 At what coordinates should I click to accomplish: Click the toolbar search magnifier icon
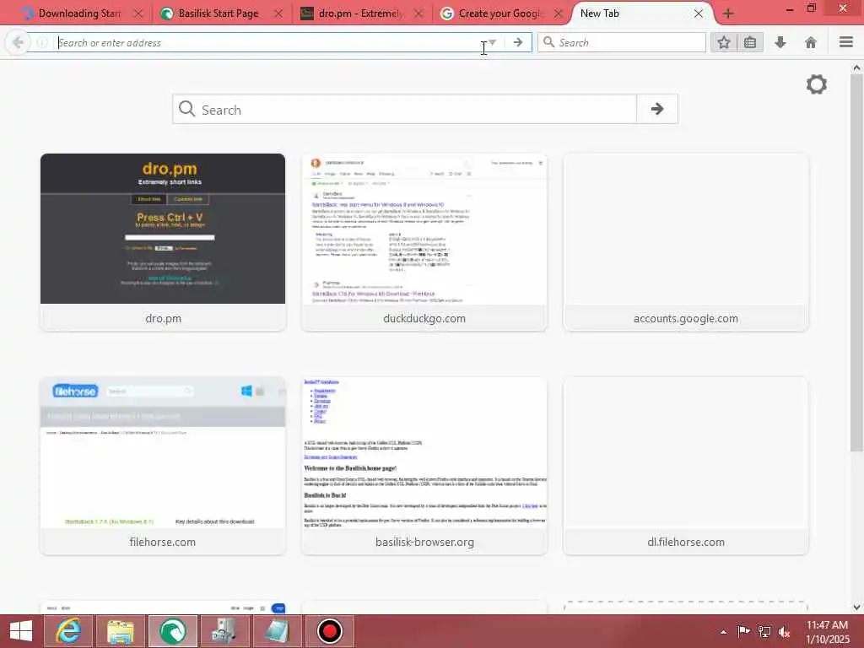548,42
